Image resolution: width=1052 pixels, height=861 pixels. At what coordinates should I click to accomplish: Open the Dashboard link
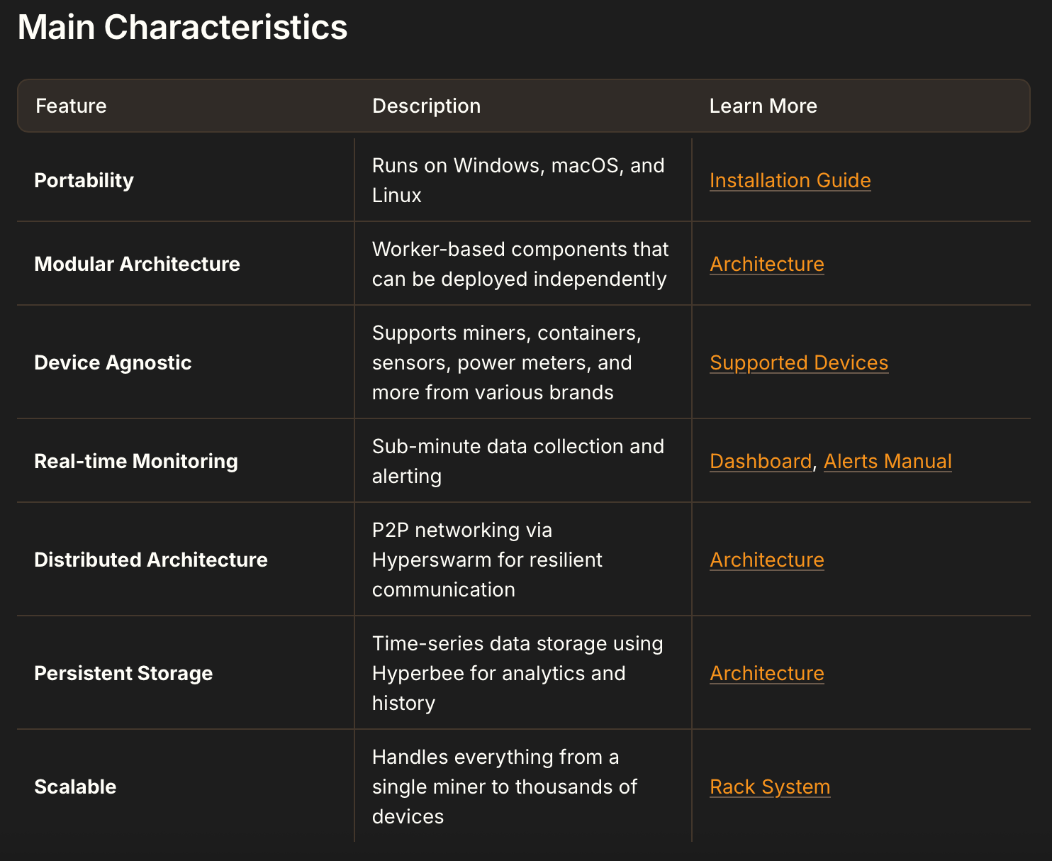coord(760,461)
